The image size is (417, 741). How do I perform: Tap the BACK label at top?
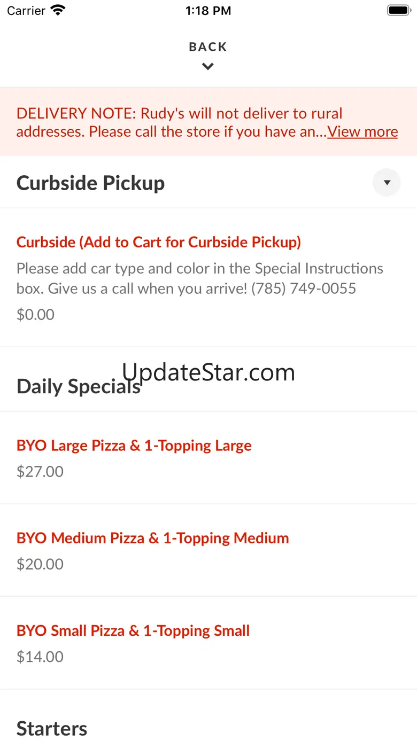click(x=208, y=47)
